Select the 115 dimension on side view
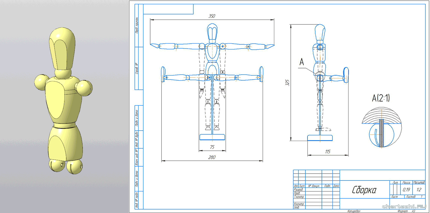The image size is (430, 213). (327, 152)
